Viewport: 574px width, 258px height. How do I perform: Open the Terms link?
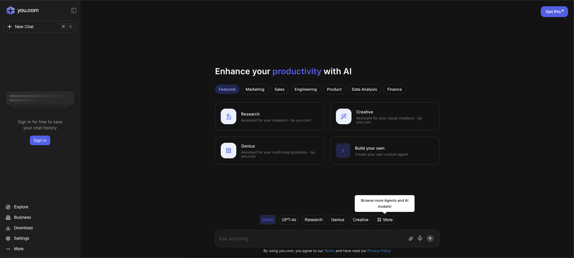click(x=329, y=251)
